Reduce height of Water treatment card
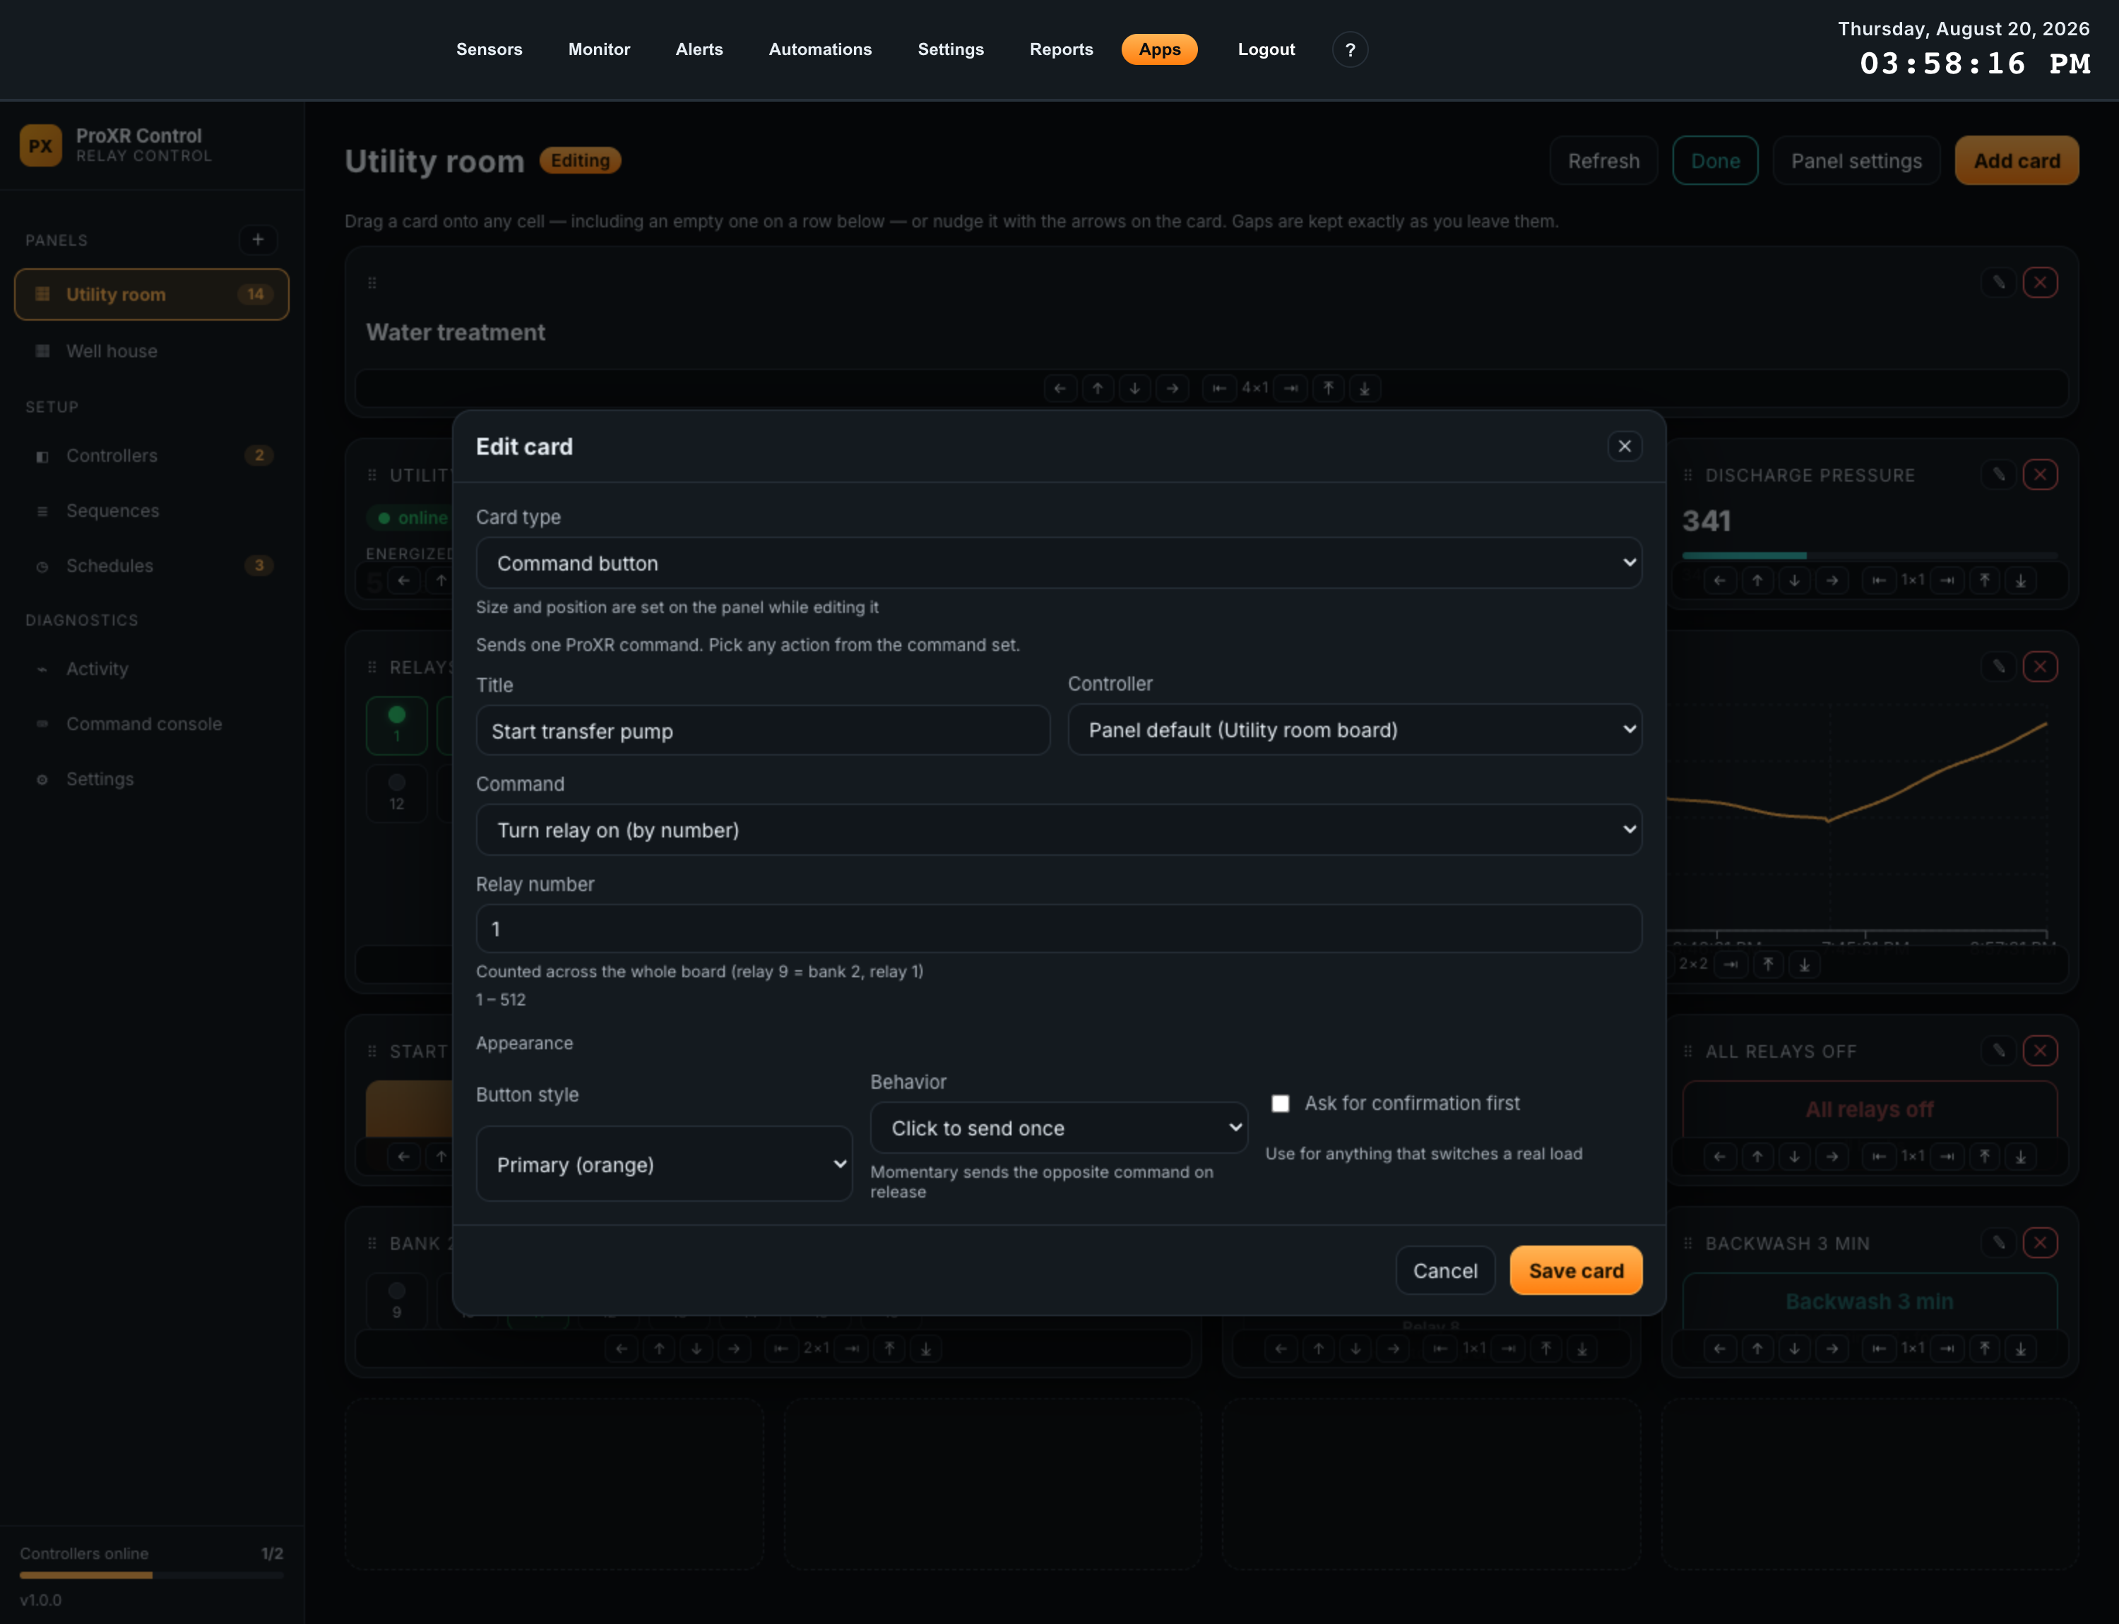The width and height of the screenshot is (2119, 1624). pos(1329,388)
